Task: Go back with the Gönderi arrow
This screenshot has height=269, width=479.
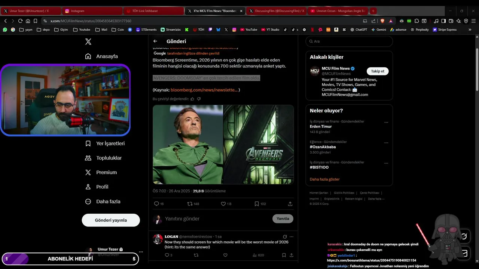Action: (155, 41)
